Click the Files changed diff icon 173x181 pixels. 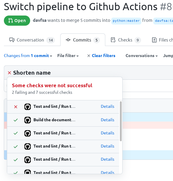(x=154, y=40)
